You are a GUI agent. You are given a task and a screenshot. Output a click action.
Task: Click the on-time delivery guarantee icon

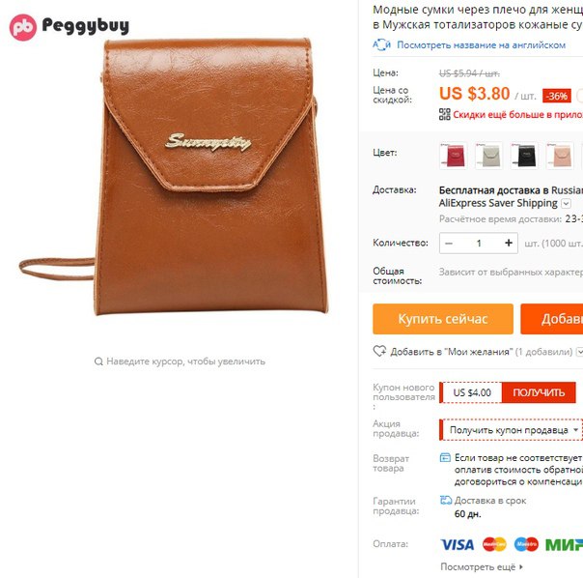click(445, 500)
